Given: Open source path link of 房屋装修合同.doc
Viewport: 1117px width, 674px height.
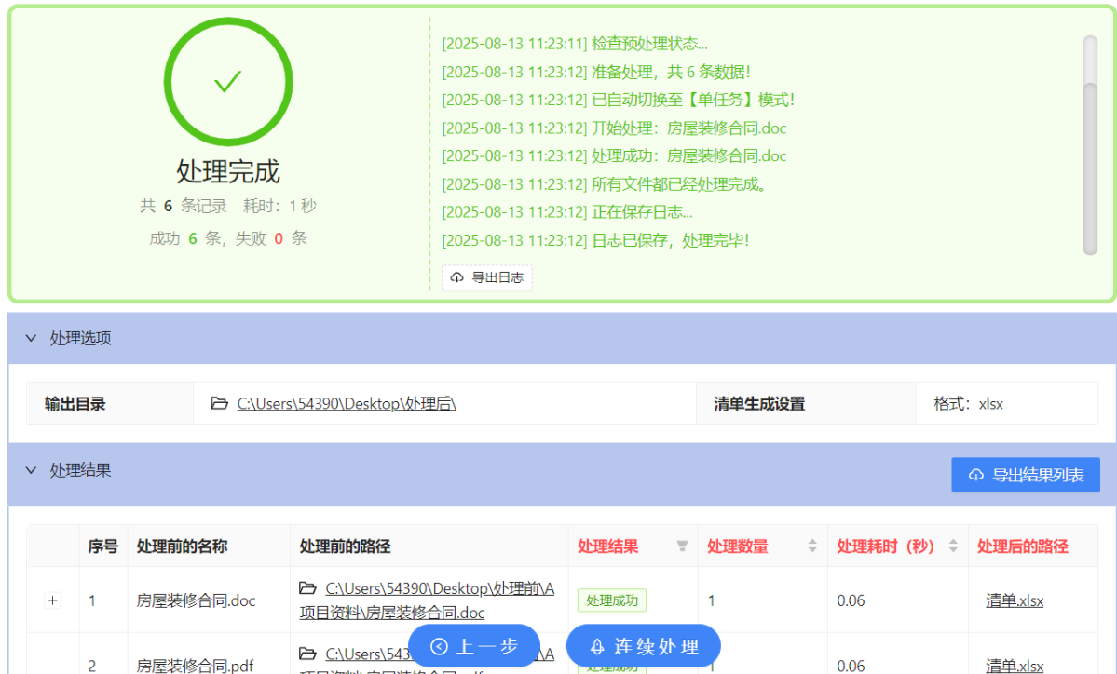Looking at the screenshot, I should pos(439,589).
